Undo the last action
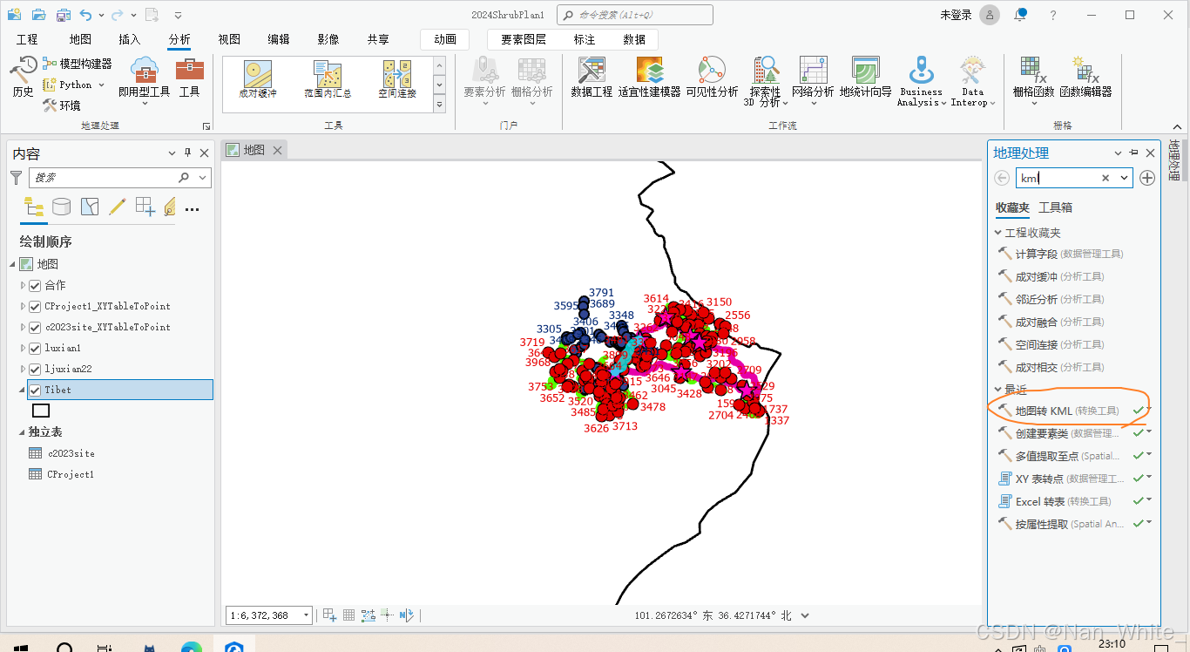The image size is (1190, 652). [85, 15]
